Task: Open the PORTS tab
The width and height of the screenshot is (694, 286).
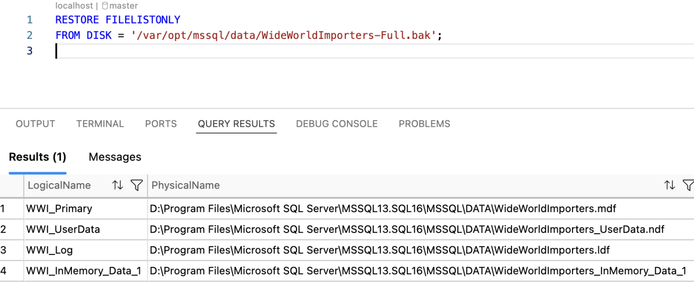Action: [161, 124]
